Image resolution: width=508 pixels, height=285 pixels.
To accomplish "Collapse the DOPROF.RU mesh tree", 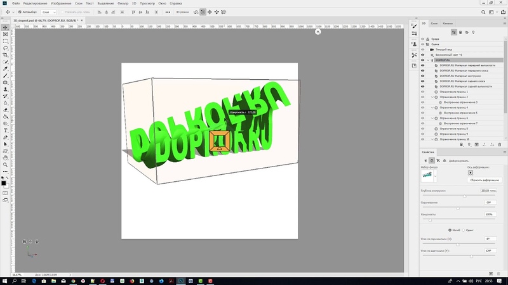I will [x=428, y=60].
